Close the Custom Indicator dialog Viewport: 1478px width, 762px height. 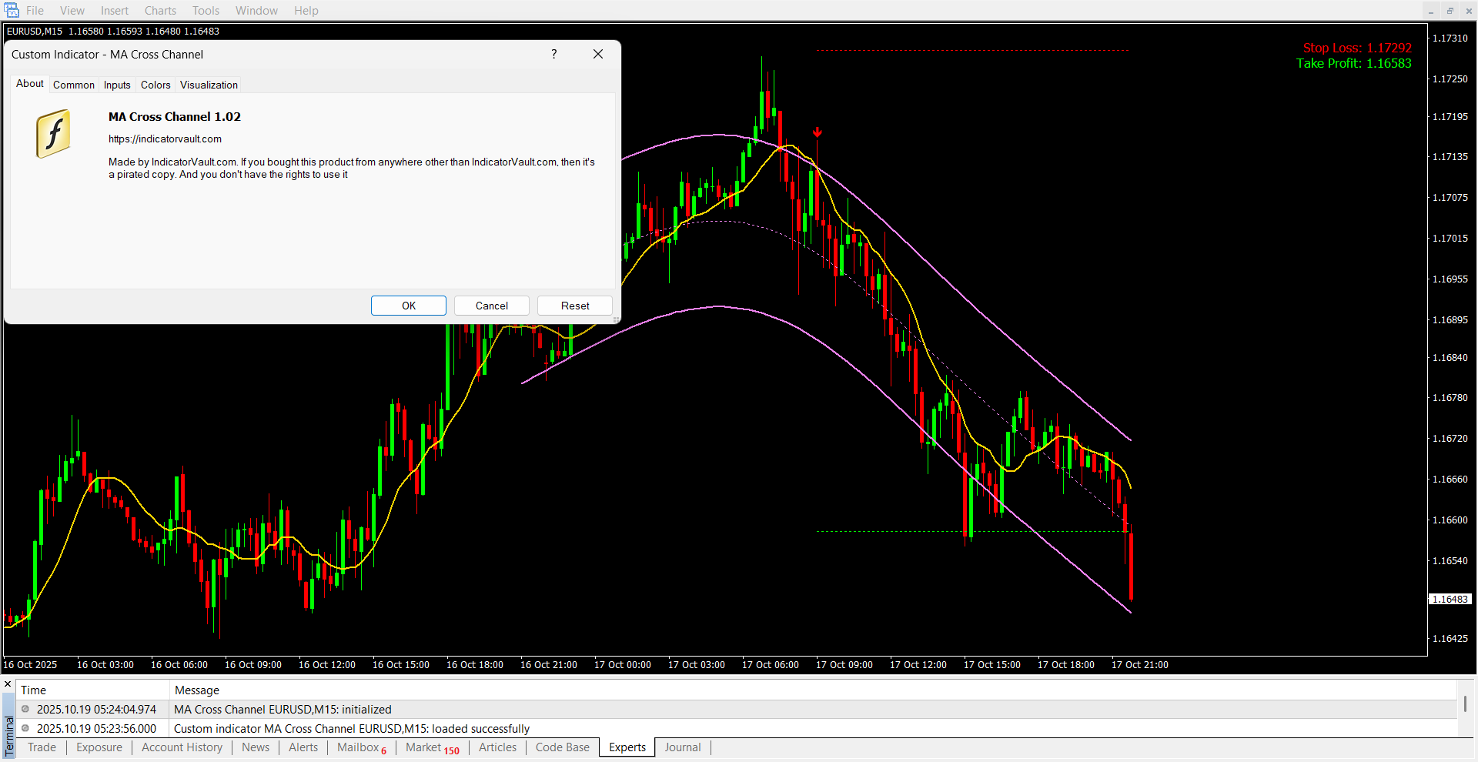[x=598, y=54]
